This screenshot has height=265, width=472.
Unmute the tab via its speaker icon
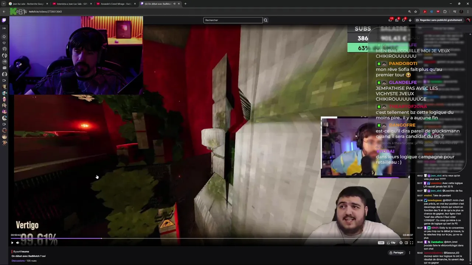175,4
